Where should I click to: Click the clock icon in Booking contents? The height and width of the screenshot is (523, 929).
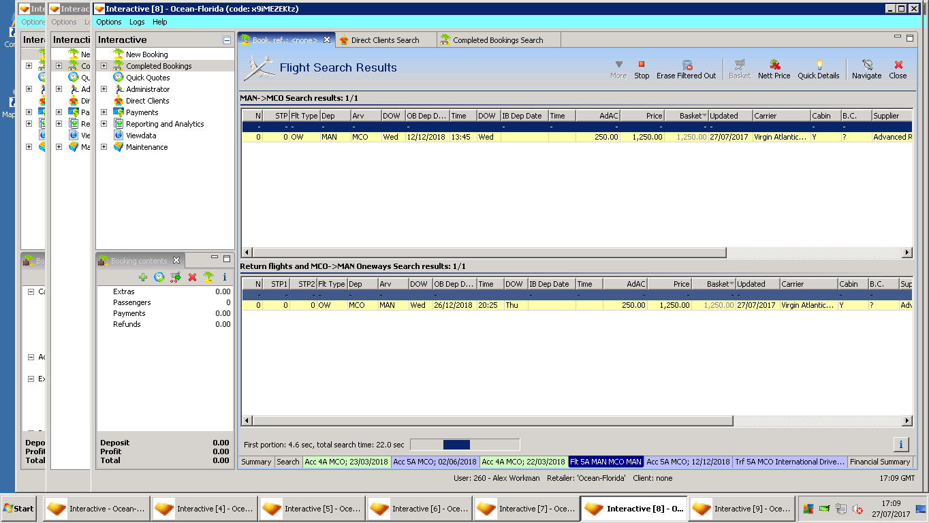(x=159, y=277)
